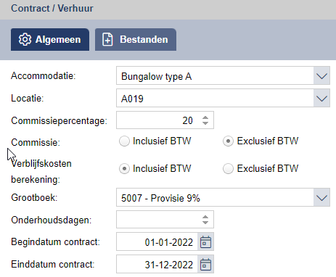The height and width of the screenshot is (277, 336).
Task: Choose Inclusief BTW for Verblijfskosten berekening
Action: pos(124,169)
